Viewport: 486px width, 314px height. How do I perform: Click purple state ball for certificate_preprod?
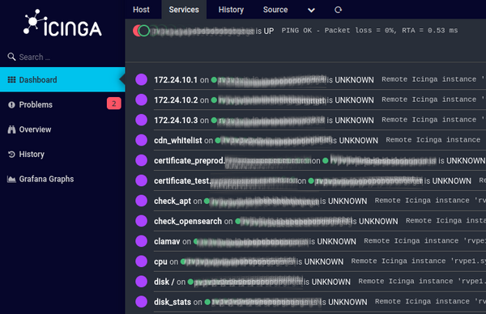coord(141,160)
